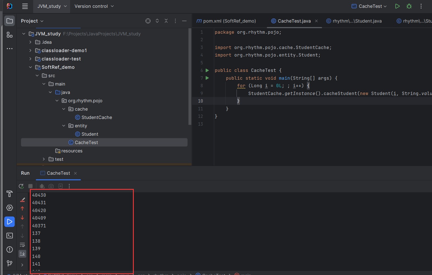Click run gutter icon beside main method

click(x=207, y=78)
